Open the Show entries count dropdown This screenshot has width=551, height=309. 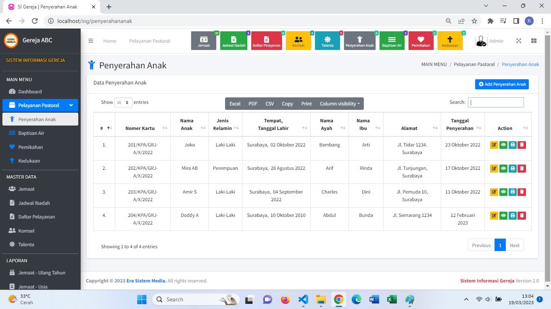coord(123,103)
